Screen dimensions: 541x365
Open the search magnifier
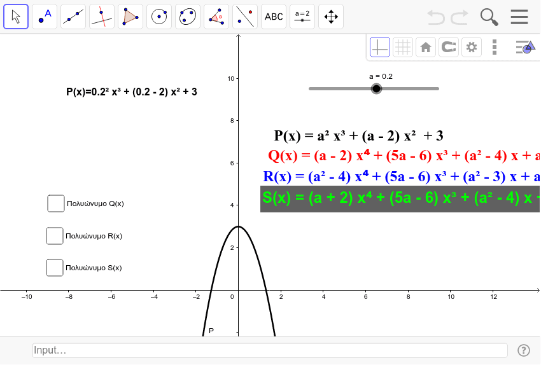coord(489,17)
